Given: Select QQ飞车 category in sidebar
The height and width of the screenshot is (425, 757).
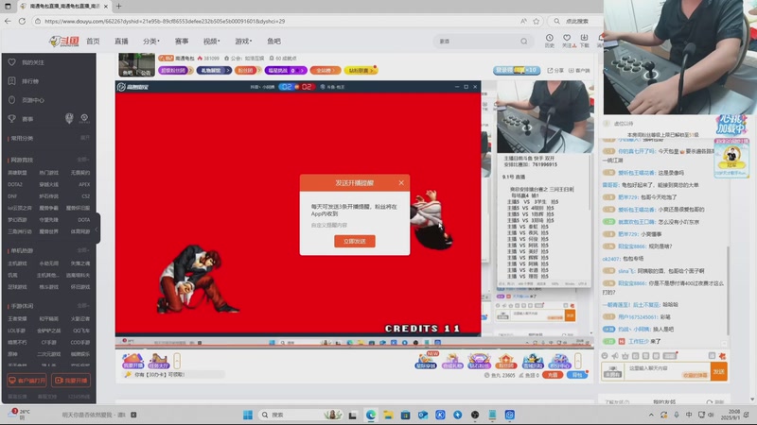Looking at the screenshot, I should [x=81, y=331].
